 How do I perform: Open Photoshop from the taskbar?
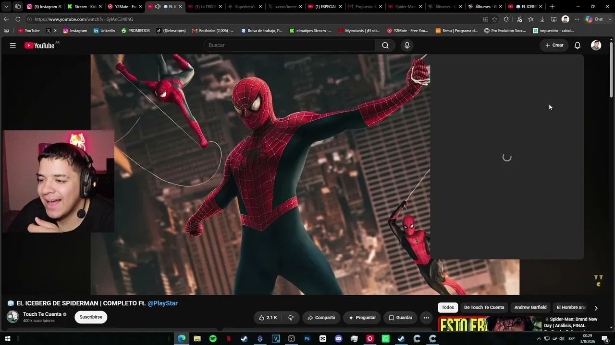[x=307, y=339]
